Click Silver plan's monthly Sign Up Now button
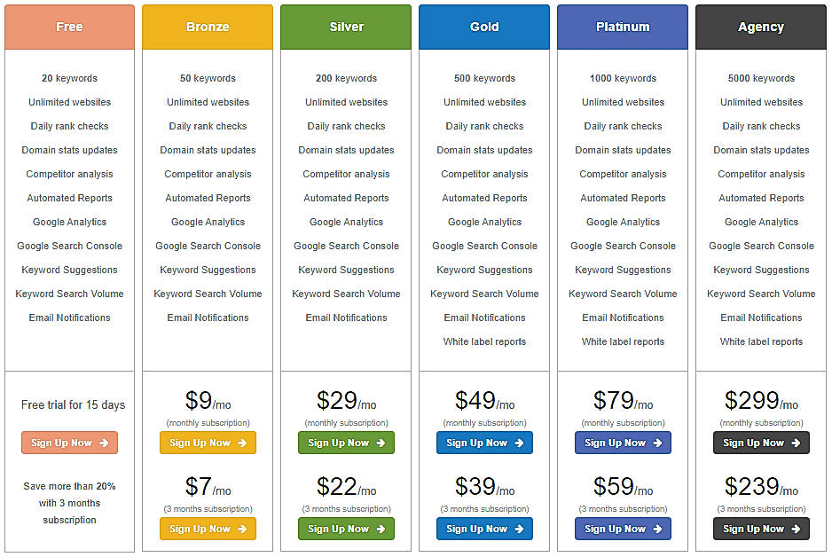Viewport: 832px width, 557px height. (x=346, y=443)
